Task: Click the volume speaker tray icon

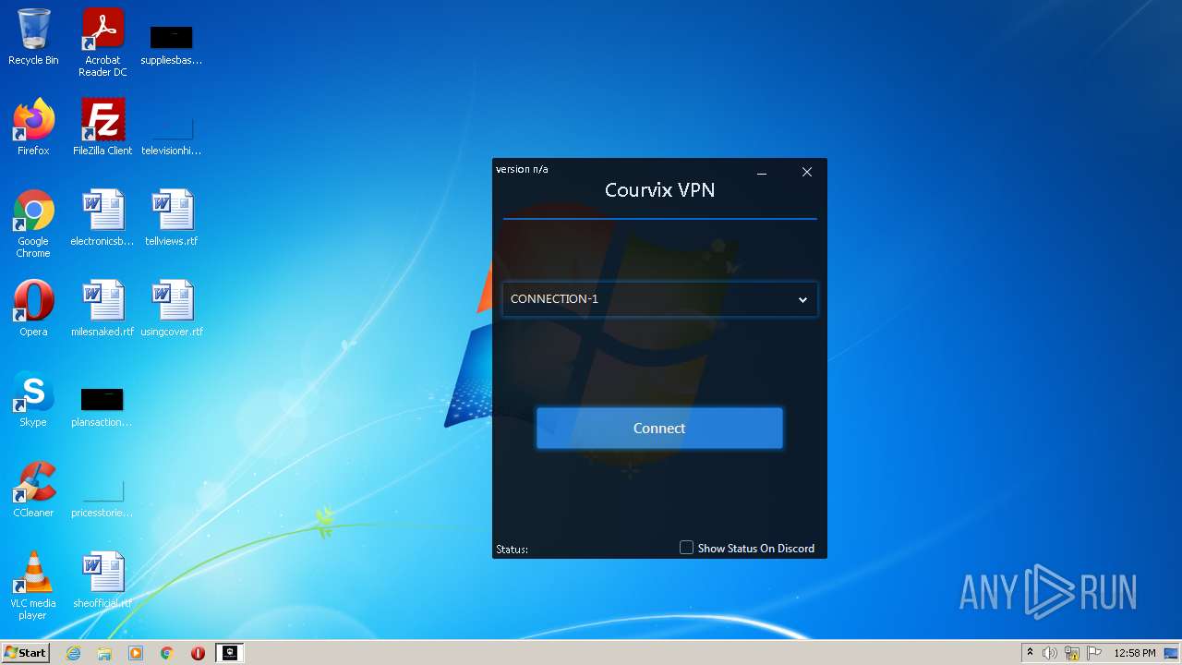Action: tap(1050, 653)
